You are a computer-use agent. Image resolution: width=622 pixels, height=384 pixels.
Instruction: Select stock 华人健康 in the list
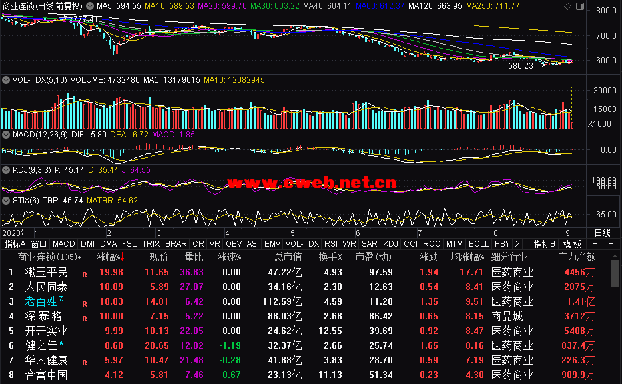pyautogui.click(x=47, y=360)
